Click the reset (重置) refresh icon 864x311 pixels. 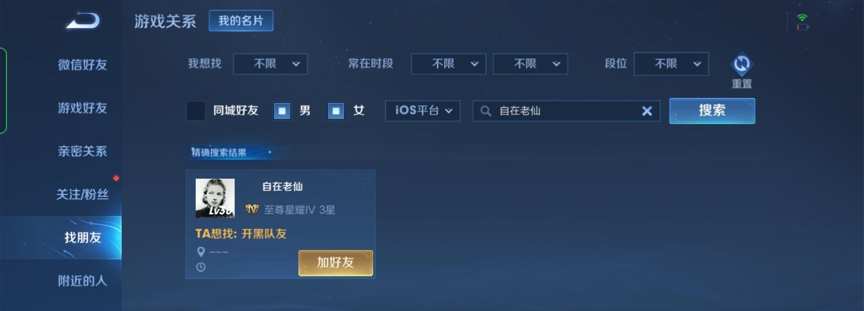point(741,64)
